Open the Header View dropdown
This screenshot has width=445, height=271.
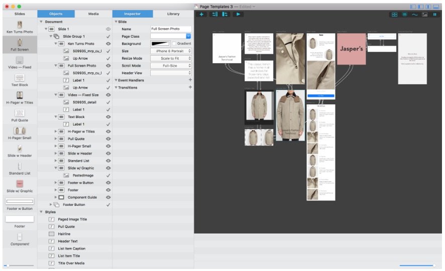pos(171,73)
